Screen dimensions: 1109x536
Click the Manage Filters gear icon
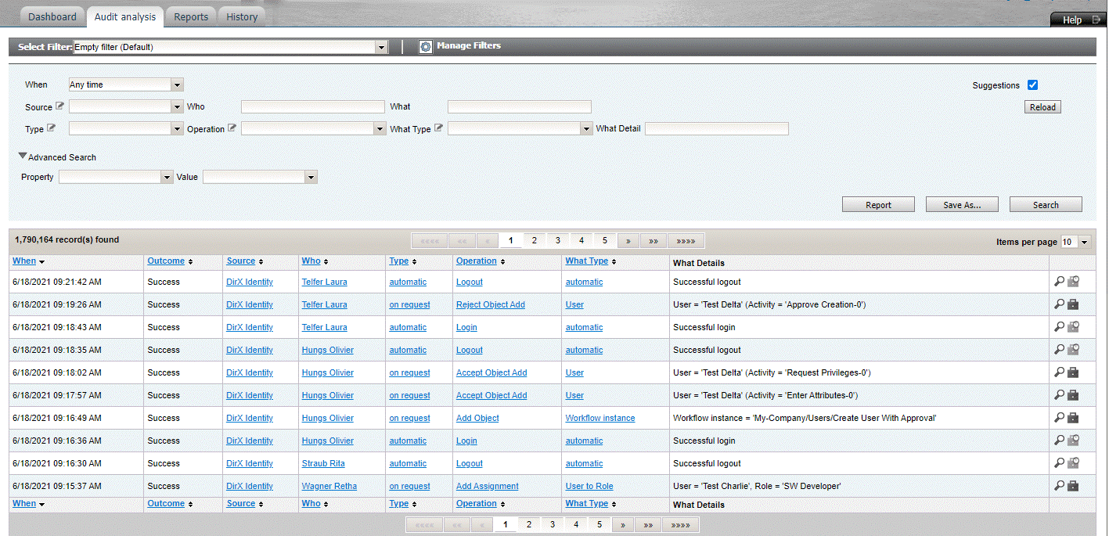pyautogui.click(x=425, y=47)
